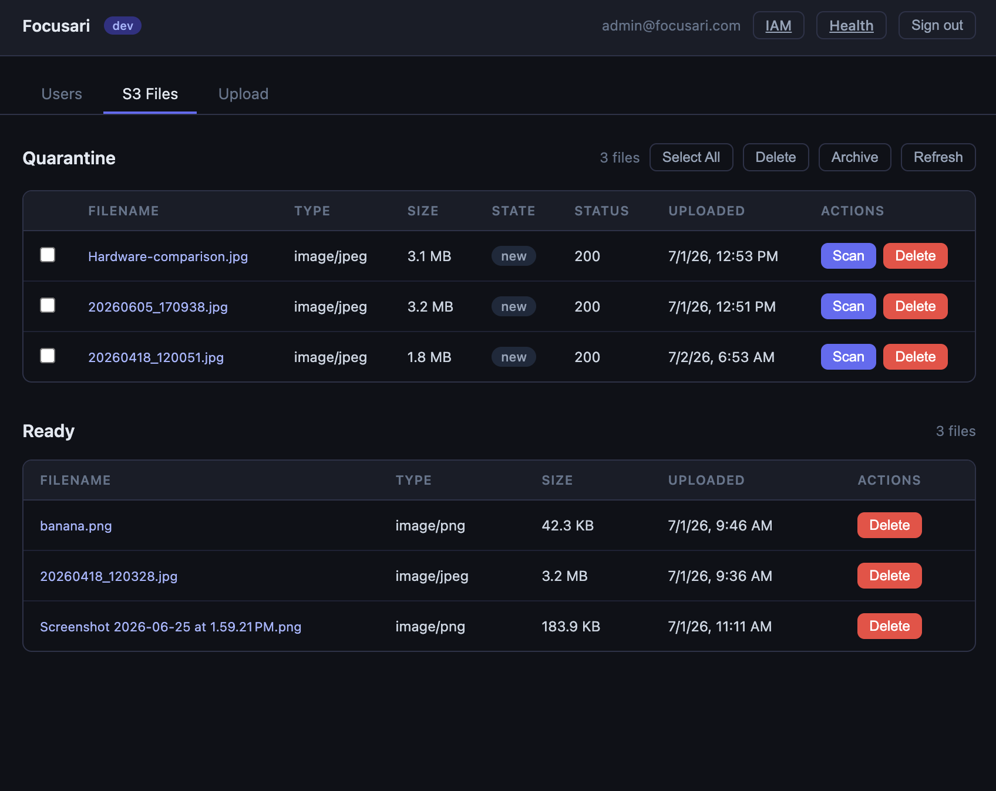Click bulk Delete button in Quarantine header
Image resolution: width=996 pixels, height=791 pixels.
[776, 157]
